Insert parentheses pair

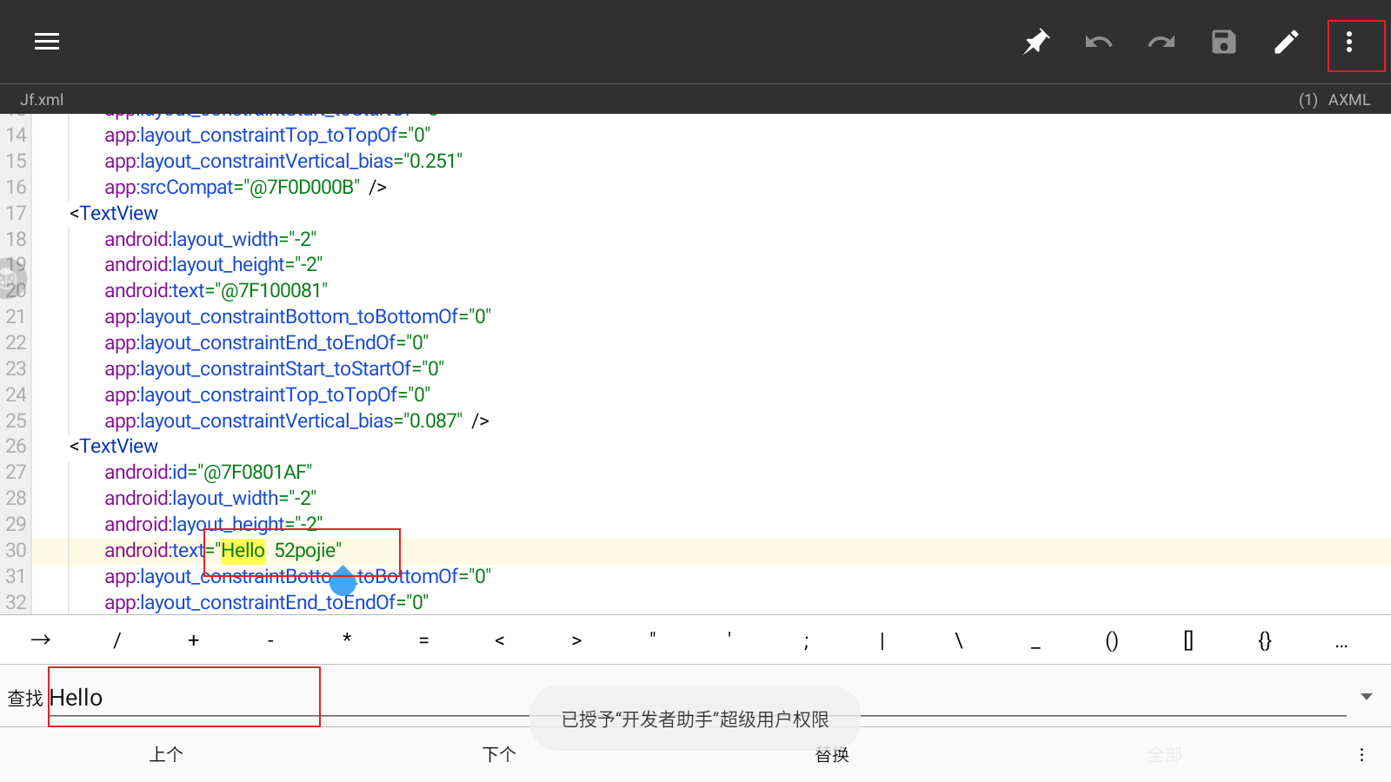1112,640
